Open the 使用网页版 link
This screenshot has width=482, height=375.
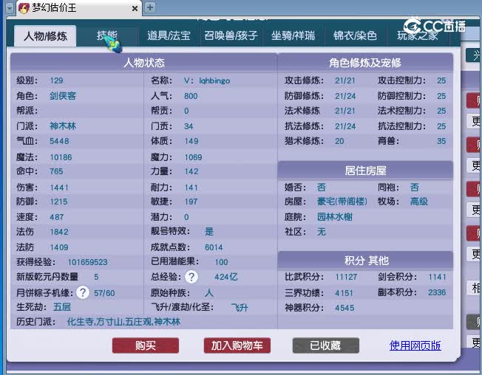point(415,345)
